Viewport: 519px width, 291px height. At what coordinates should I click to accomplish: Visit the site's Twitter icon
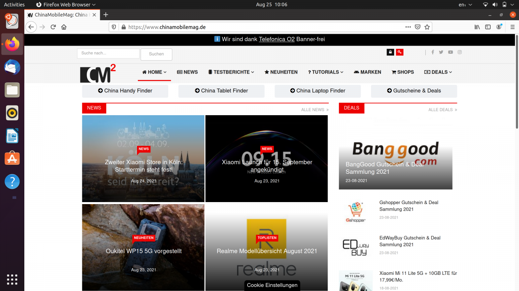point(441,52)
